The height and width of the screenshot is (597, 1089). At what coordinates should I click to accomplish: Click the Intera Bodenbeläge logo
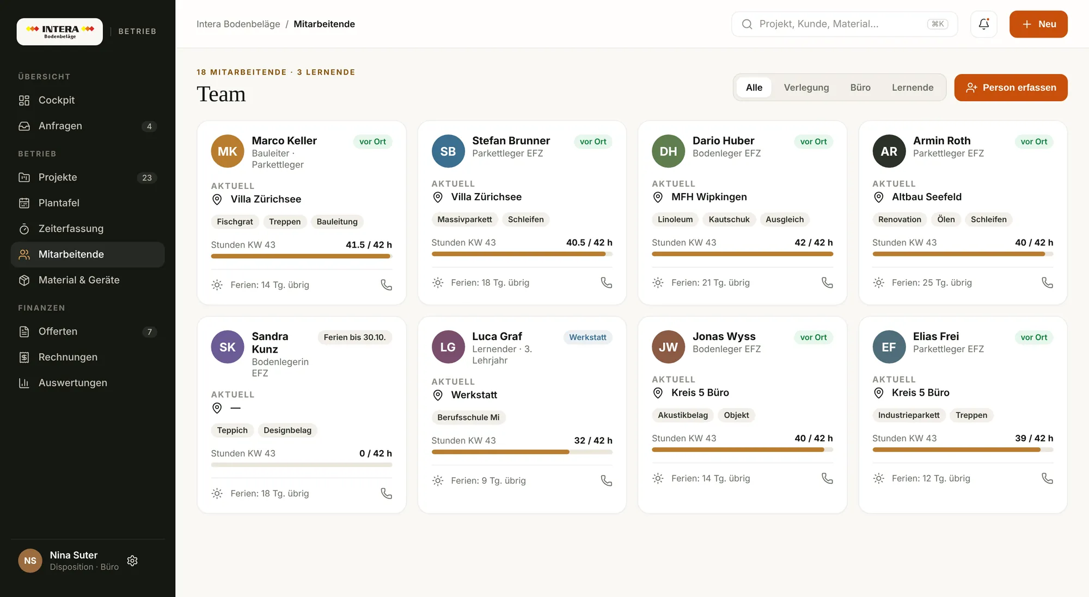tap(59, 32)
